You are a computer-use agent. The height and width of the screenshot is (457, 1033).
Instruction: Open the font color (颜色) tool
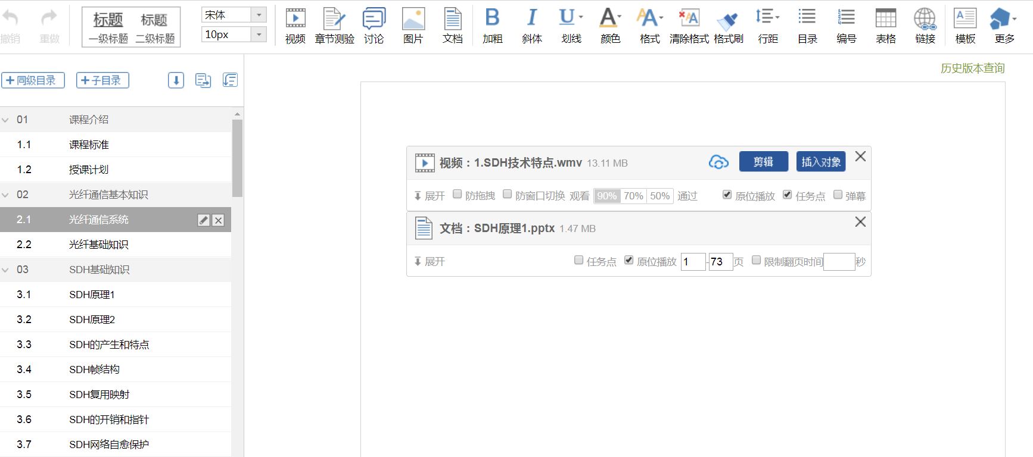(610, 26)
